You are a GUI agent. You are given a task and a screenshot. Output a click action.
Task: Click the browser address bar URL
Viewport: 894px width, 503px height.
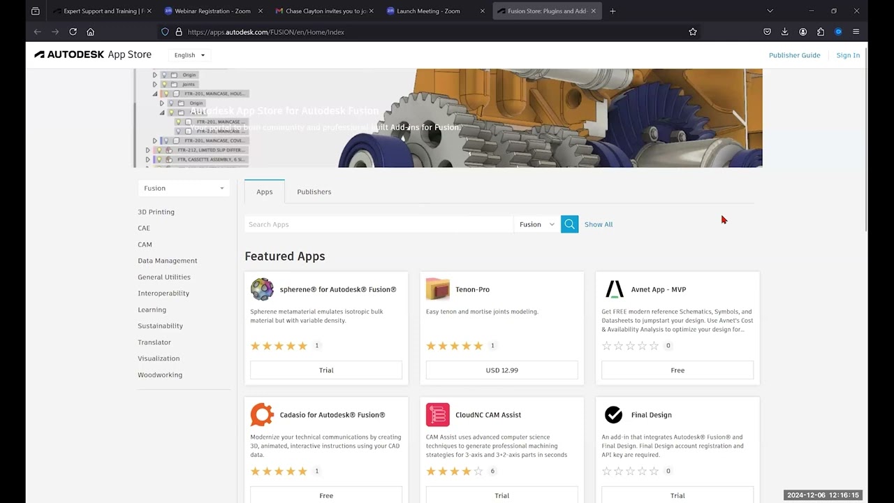(x=266, y=32)
